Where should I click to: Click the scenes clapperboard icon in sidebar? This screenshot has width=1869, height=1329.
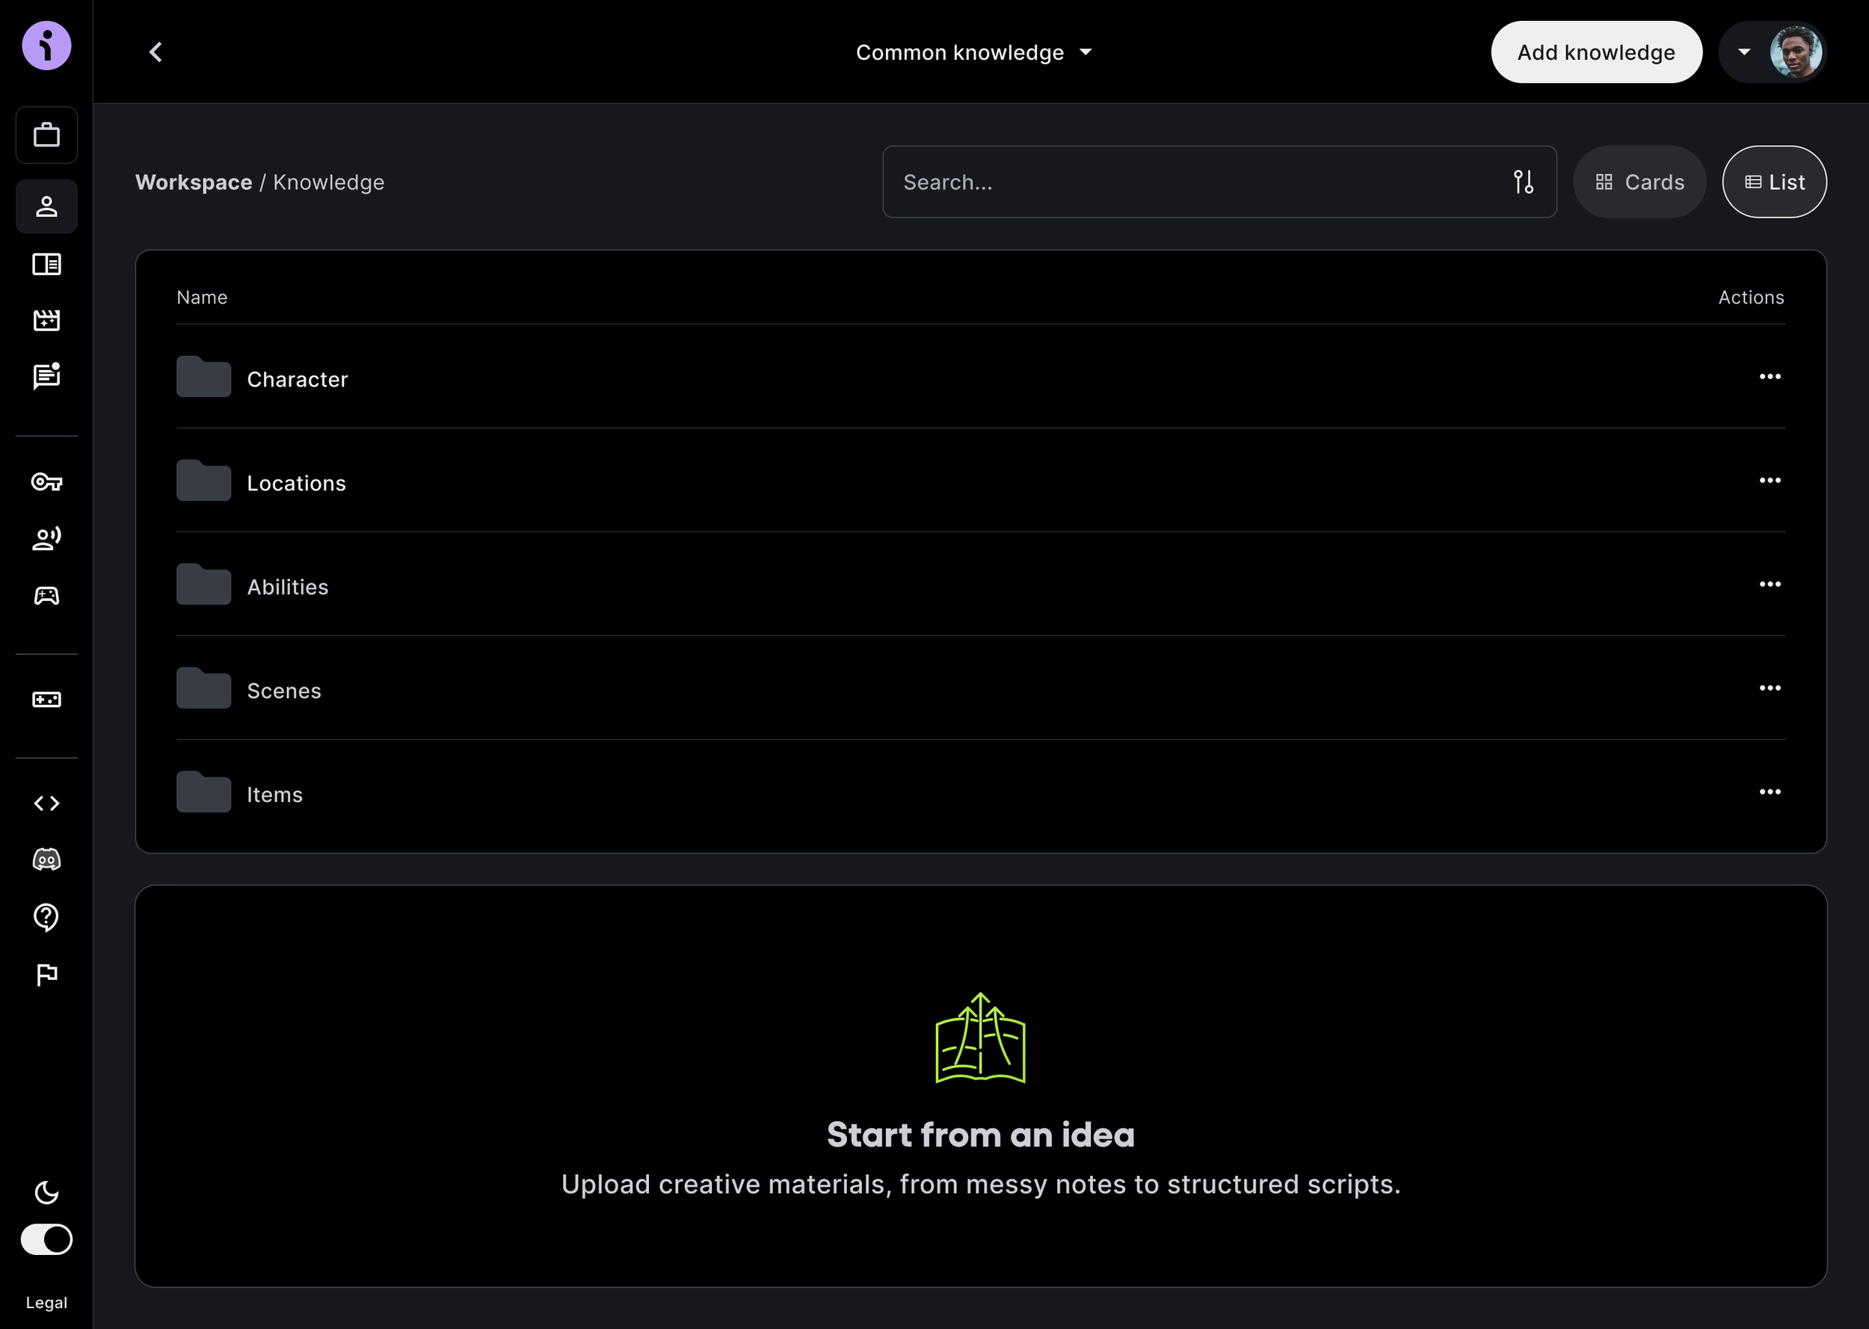[x=46, y=320]
